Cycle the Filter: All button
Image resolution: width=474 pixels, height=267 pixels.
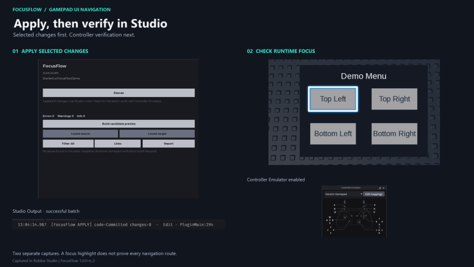pos(68,144)
